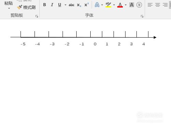This screenshot has width=171, height=131.
Task: Apply strikethrough (abc) formatting
Action: pos(71,5)
